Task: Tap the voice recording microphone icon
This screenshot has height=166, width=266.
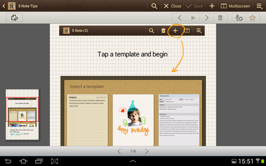Action: coord(239,18)
